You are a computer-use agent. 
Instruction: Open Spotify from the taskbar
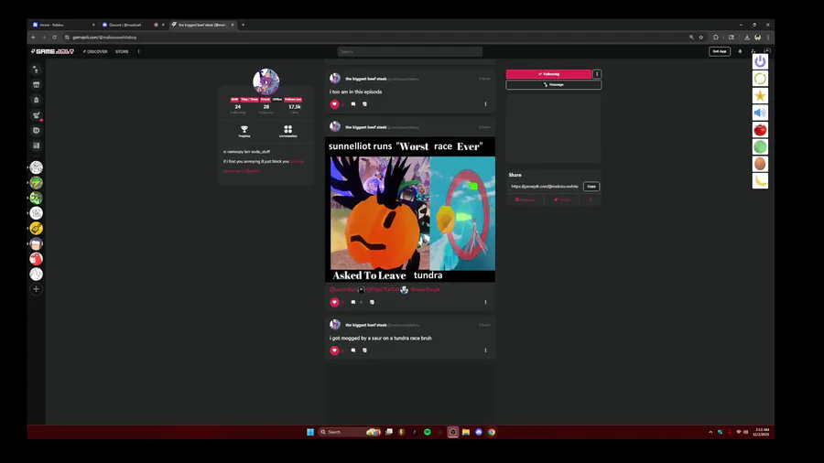(428, 432)
